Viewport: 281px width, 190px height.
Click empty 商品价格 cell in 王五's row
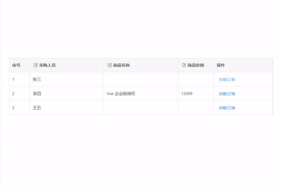196,108
